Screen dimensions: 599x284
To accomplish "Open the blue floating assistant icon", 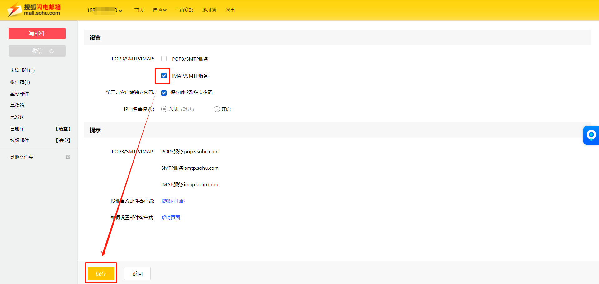I will (x=591, y=135).
